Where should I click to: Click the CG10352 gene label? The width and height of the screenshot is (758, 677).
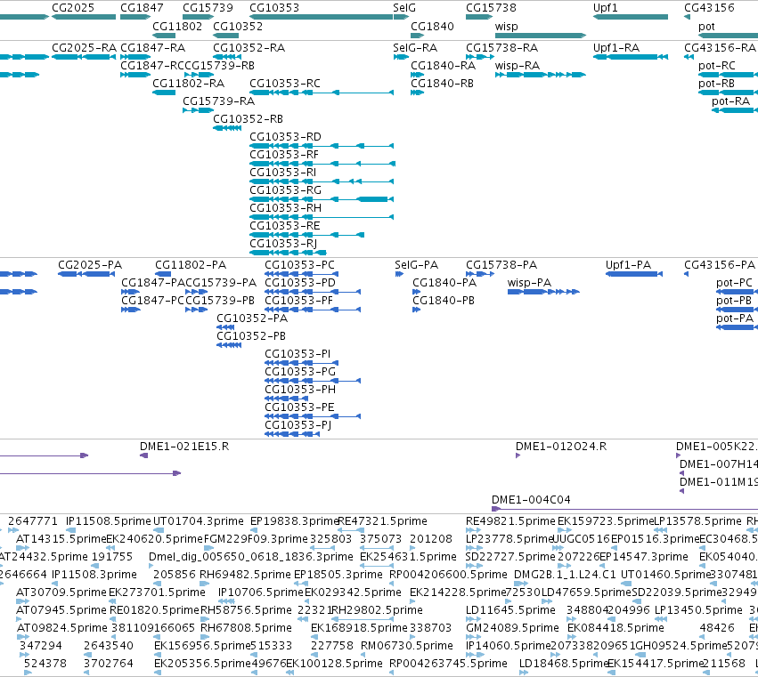tap(238, 26)
